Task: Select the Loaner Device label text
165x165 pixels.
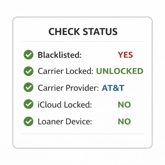Action: (x=65, y=121)
